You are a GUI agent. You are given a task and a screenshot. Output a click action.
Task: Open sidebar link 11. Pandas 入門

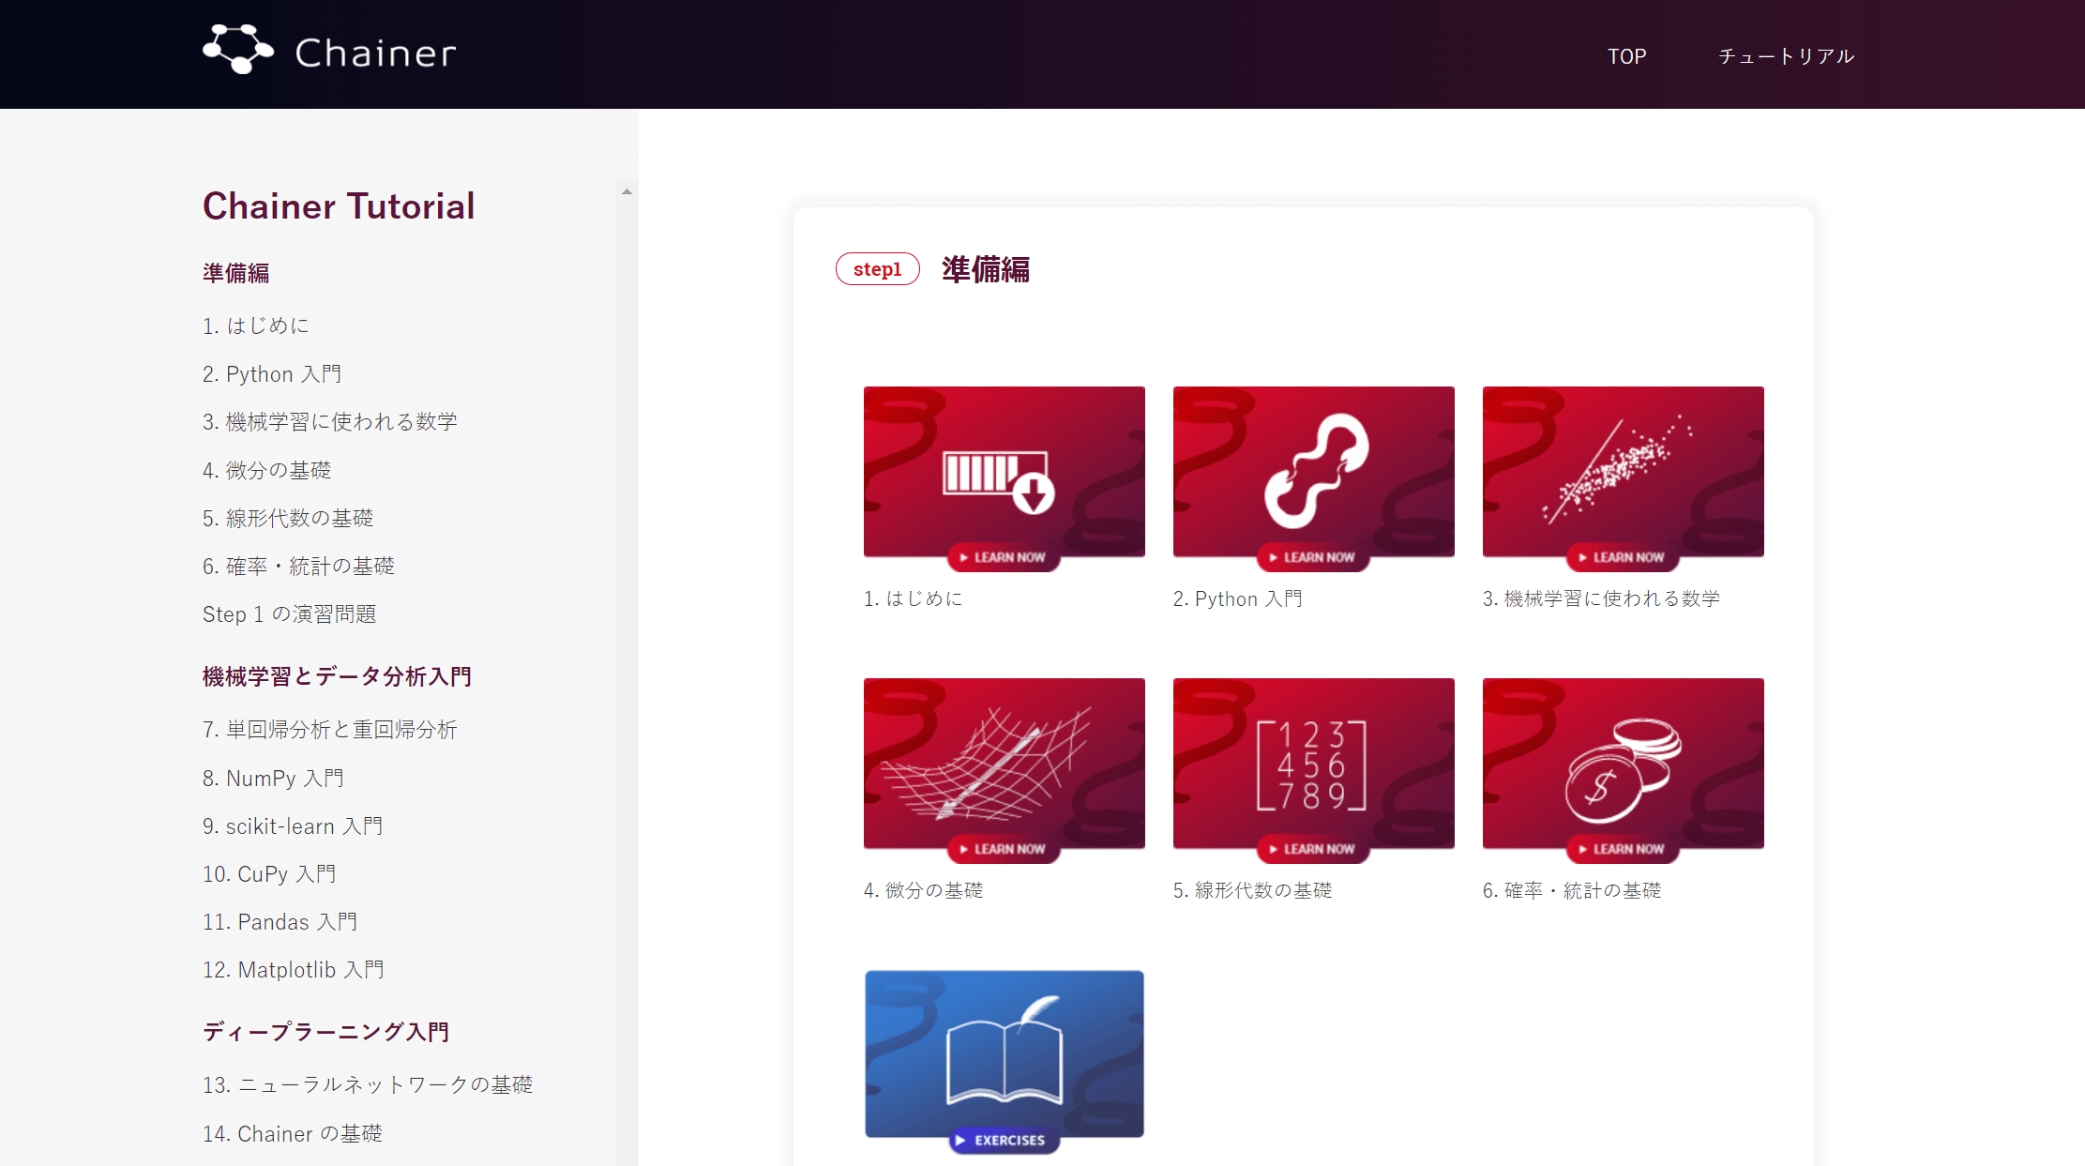pyautogui.click(x=280, y=922)
